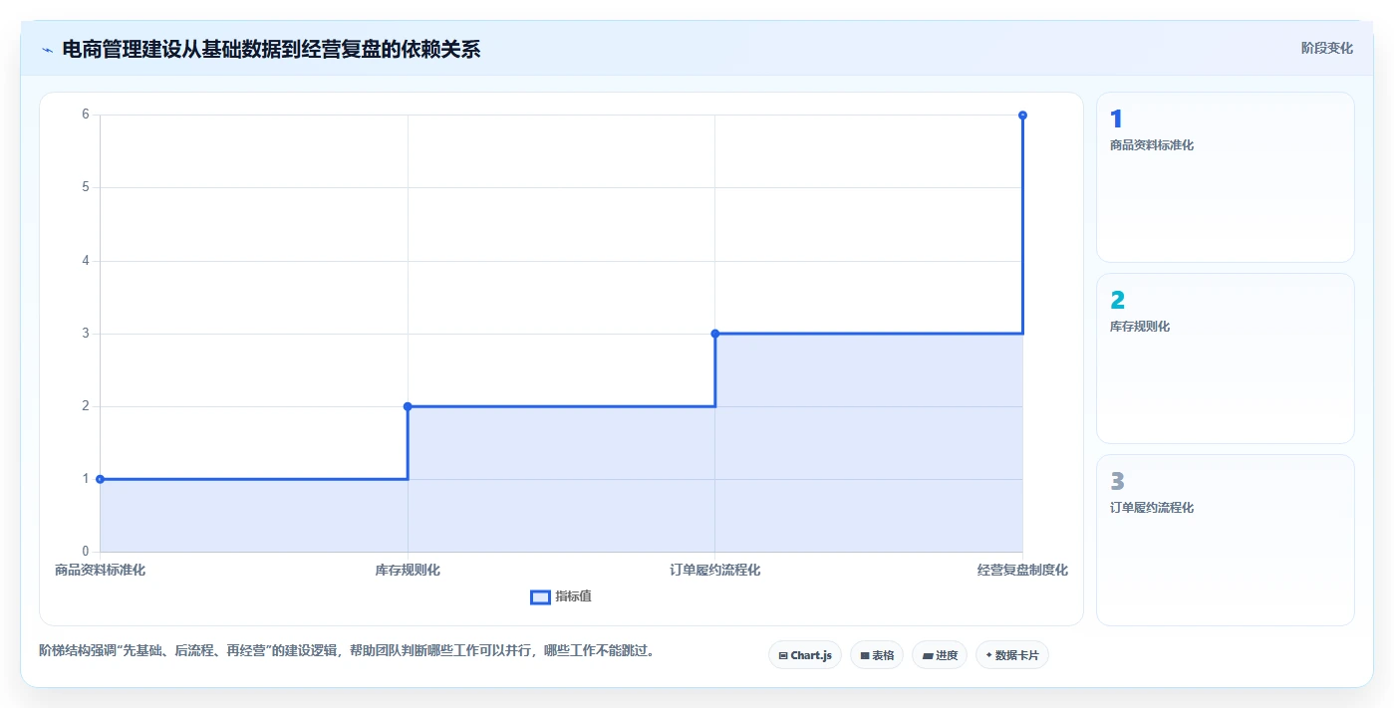Click the footer note starting 阶梯结构强调

pyautogui.click(x=347, y=651)
